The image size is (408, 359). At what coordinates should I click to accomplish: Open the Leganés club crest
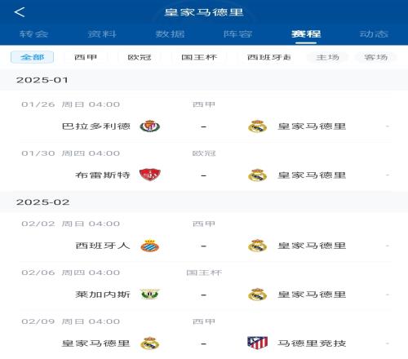pos(149,295)
